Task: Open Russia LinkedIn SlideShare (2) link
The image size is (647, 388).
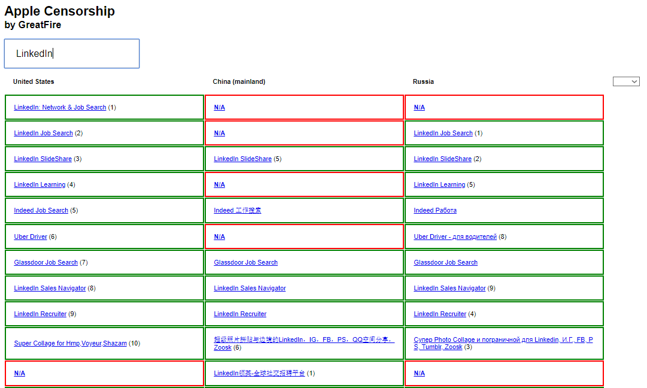Action: (x=443, y=159)
